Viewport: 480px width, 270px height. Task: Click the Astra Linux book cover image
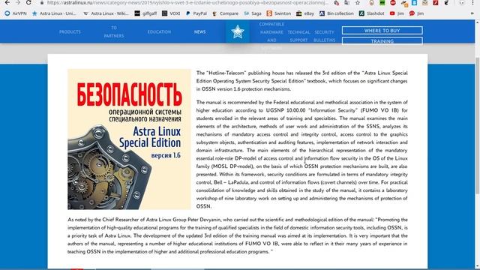point(129,139)
